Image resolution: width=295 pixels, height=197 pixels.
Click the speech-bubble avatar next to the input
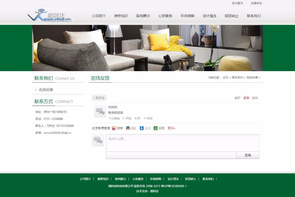99,140
